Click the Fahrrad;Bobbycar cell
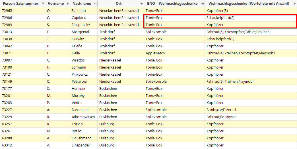 click(221, 117)
